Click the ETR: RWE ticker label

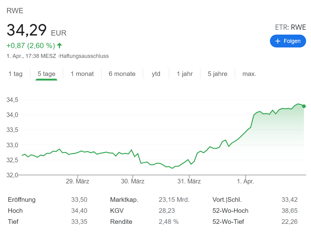pyautogui.click(x=290, y=27)
